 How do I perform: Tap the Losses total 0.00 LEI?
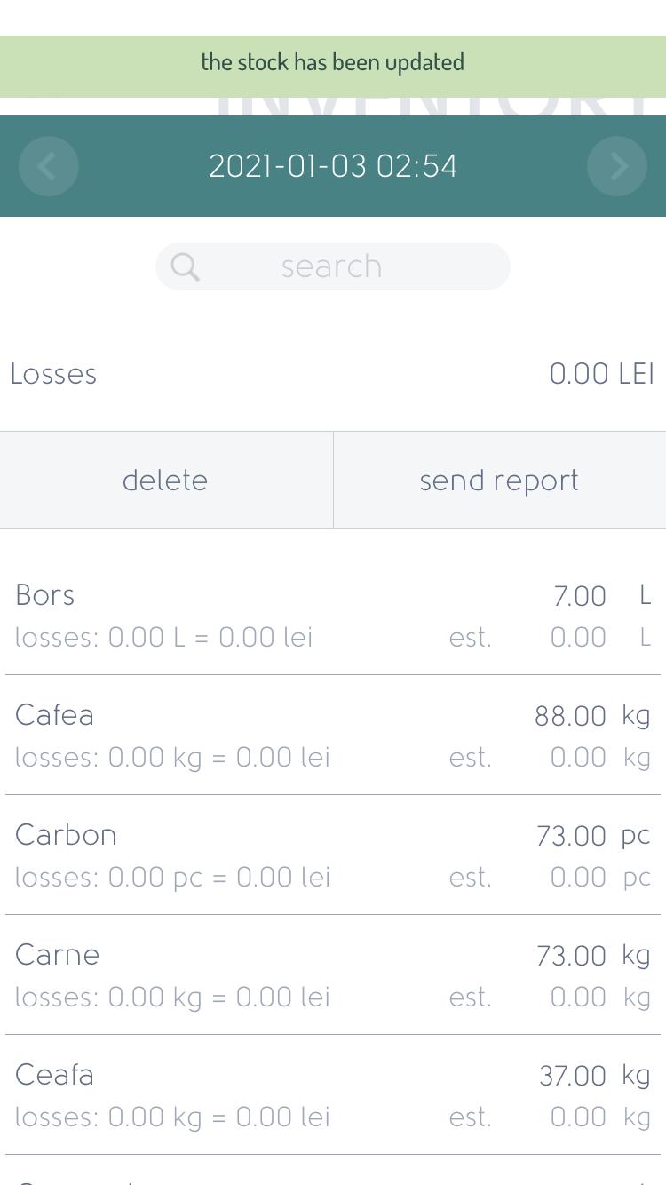click(601, 374)
